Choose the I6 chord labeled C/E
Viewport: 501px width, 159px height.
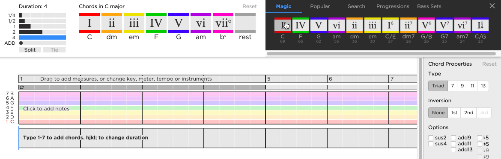[391, 26]
